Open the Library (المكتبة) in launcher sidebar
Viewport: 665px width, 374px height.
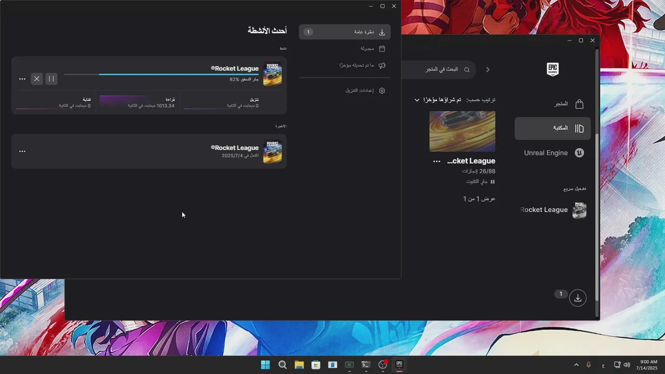click(x=553, y=128)
